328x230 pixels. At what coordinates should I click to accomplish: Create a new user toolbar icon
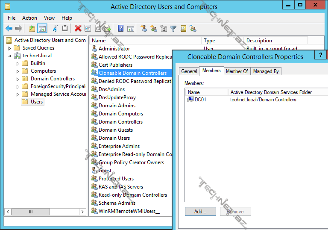pyautogui.click(x=143, y=28)
